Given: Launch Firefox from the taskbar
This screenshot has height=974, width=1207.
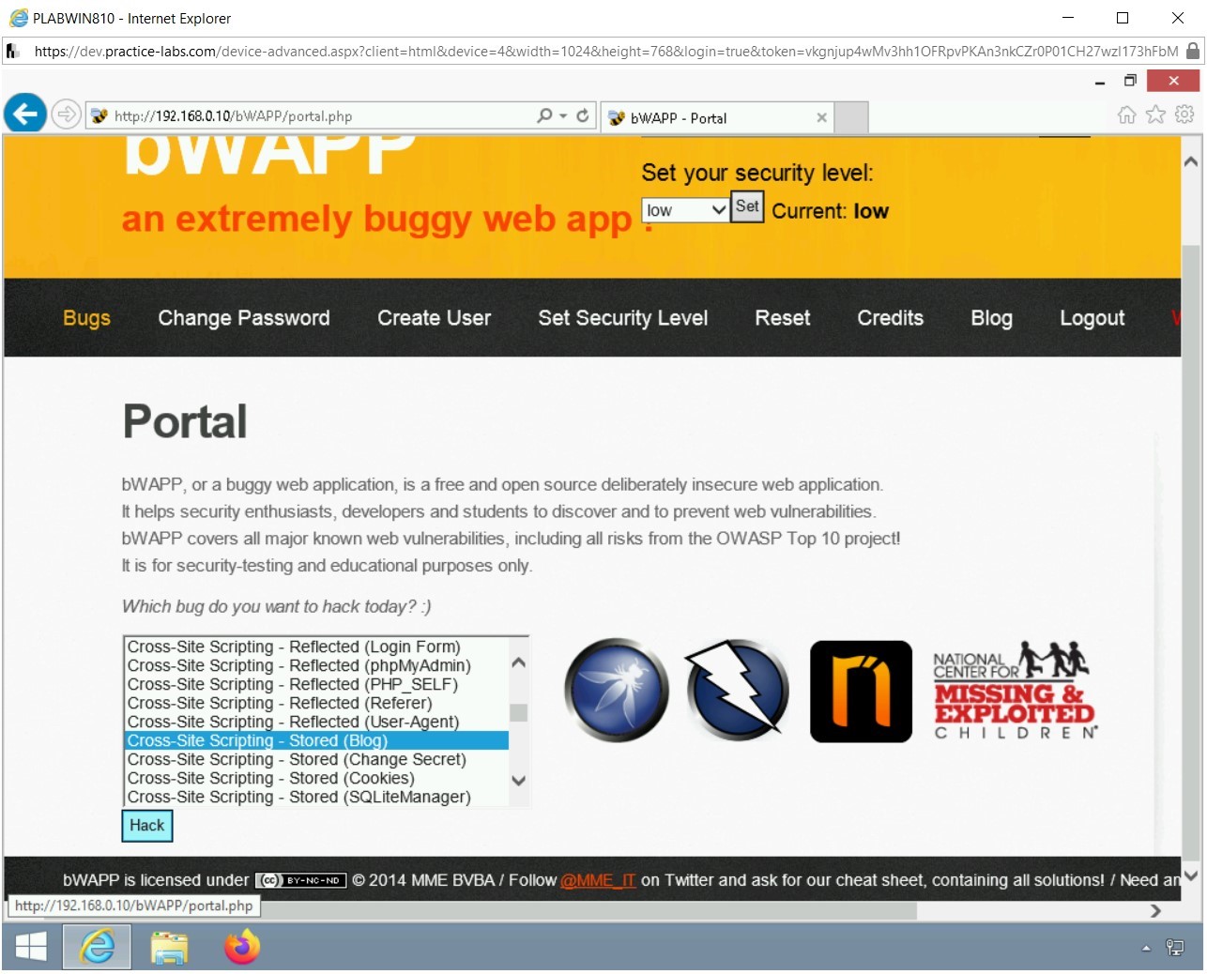Looking at the screenshot, I should [241, 947].
